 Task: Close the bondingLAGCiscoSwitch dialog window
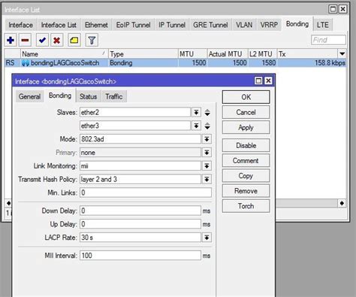[268, 80]
